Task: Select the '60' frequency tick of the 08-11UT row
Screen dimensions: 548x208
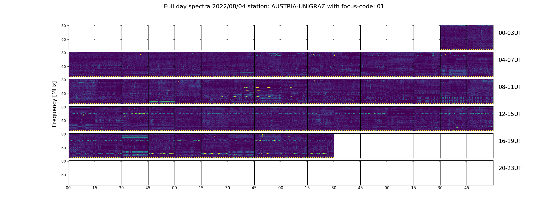Action: pyautogui.click(x=63, y=94)
